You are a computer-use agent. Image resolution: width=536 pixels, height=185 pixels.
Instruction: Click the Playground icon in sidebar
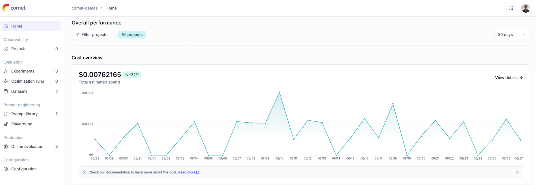[6, 124]
